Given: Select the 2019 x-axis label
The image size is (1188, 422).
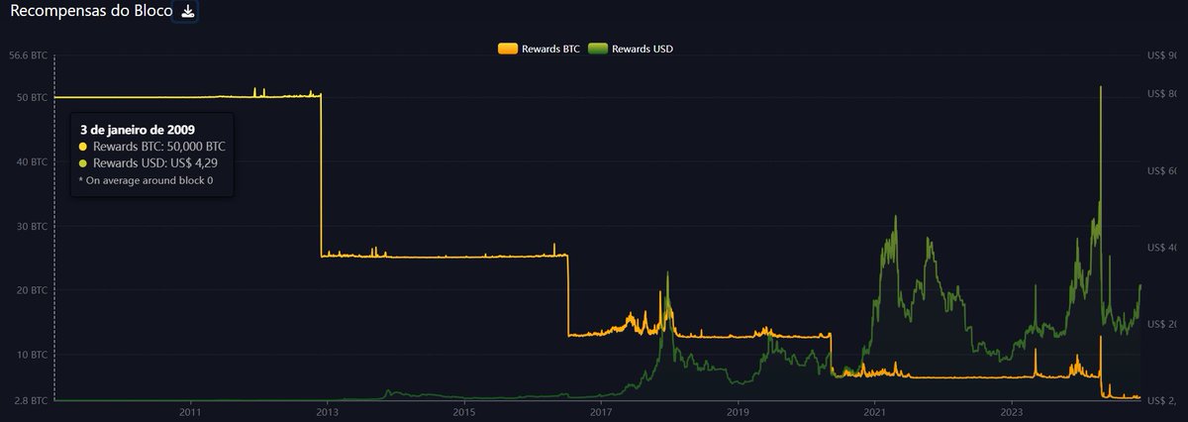Looking at the screenshot, I should pyautogui.click(x=738, y=410).
